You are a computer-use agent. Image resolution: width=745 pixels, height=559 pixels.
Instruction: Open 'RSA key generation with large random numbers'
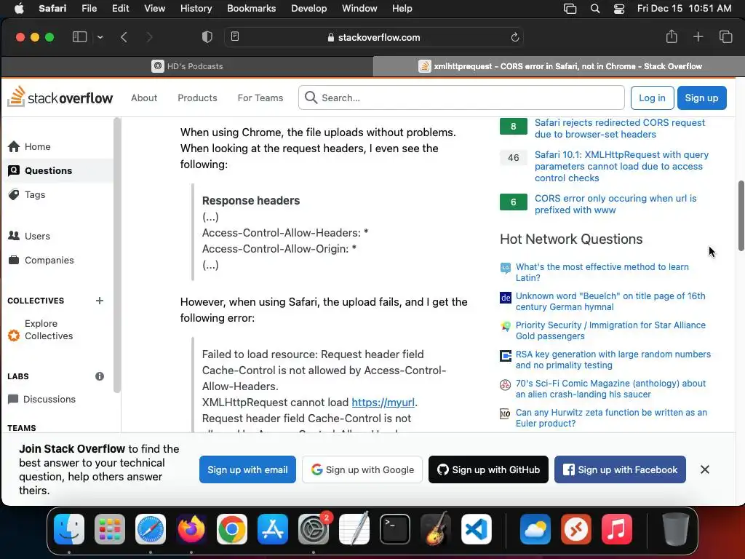click(613, 360)
